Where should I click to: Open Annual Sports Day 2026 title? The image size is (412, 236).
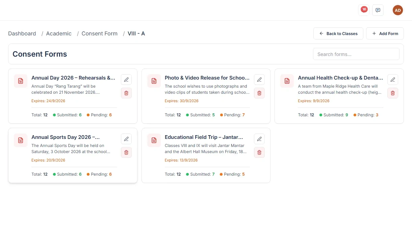(66, 137)
